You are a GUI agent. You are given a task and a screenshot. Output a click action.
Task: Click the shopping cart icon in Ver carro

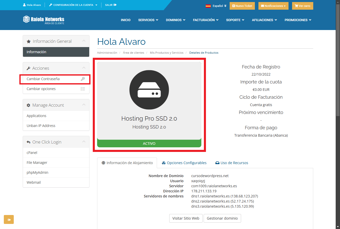[x=296, y=6]
